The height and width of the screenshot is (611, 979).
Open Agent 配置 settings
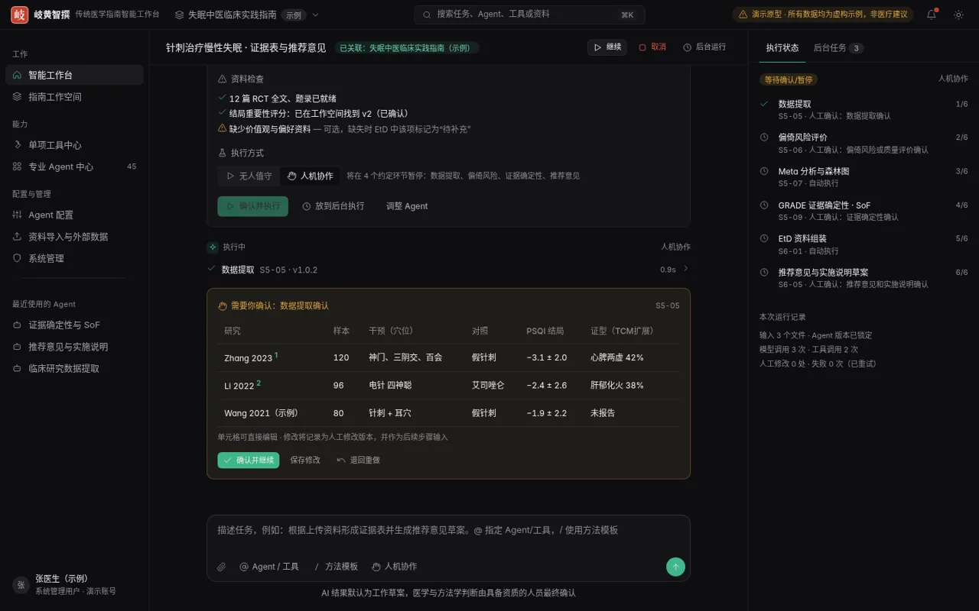coord(74,215)
